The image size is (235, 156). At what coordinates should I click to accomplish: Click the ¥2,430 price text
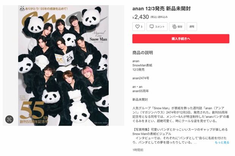141,17
